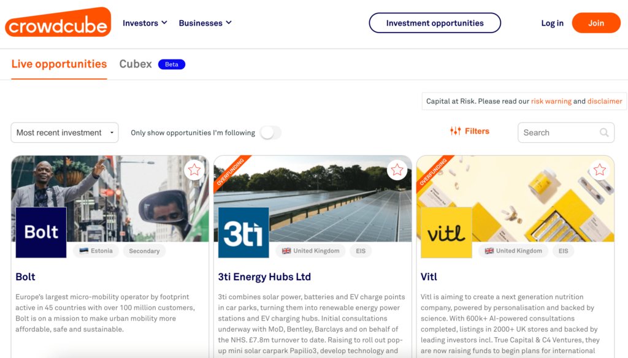The image size is (628, 358).
Task: Click the 3ti Energy Hubs description text
Action: pos(312,324)
